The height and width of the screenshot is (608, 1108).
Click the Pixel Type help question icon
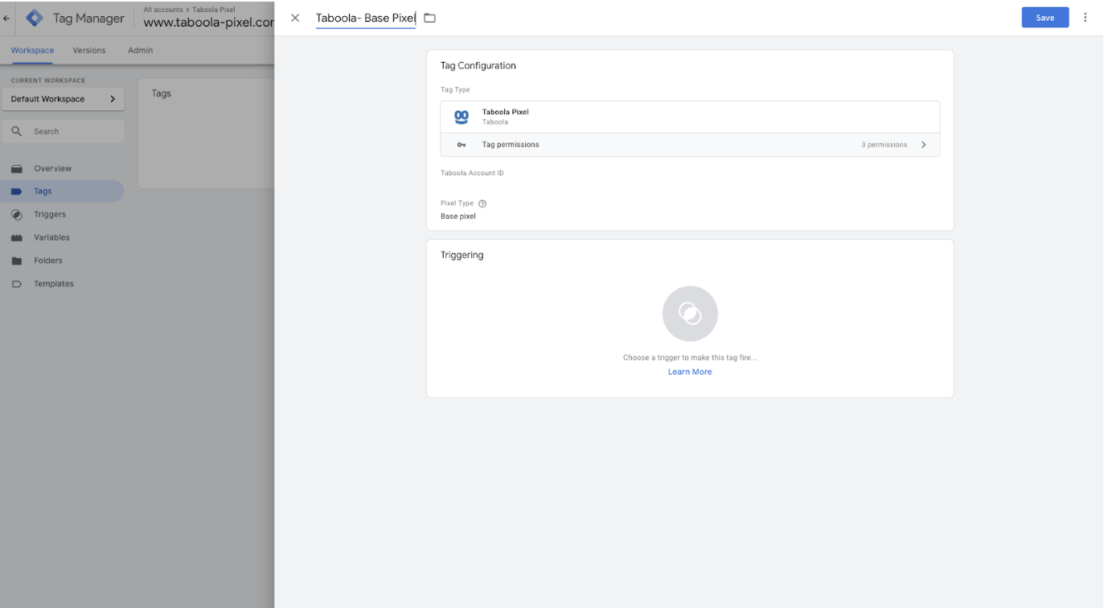pyautogui.click(x=482, y=203)
